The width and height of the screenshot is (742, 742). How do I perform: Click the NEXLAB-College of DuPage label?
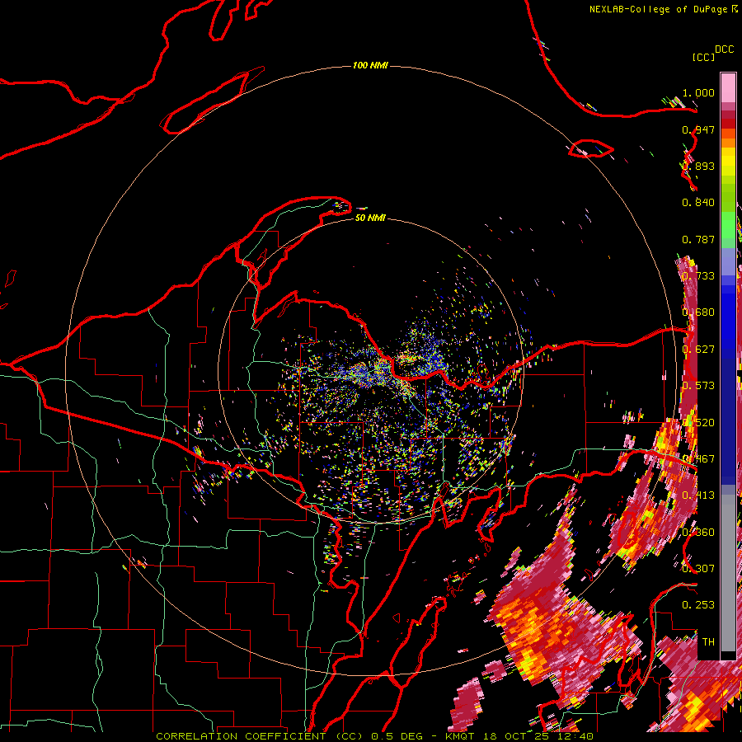[658, 9]
